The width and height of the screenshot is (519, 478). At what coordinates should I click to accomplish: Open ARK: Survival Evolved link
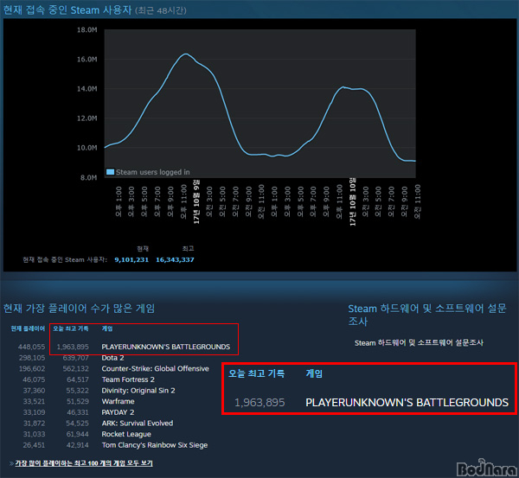pyautogui.click(x=138, y=424)
